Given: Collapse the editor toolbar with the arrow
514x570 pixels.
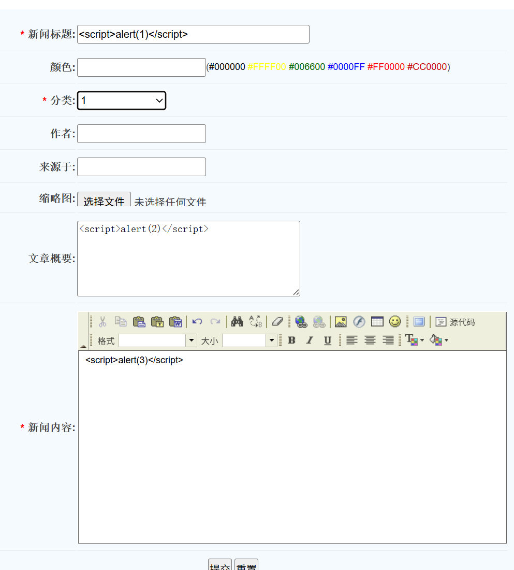Looking at the screenshot, I should [x=83, y=346].
